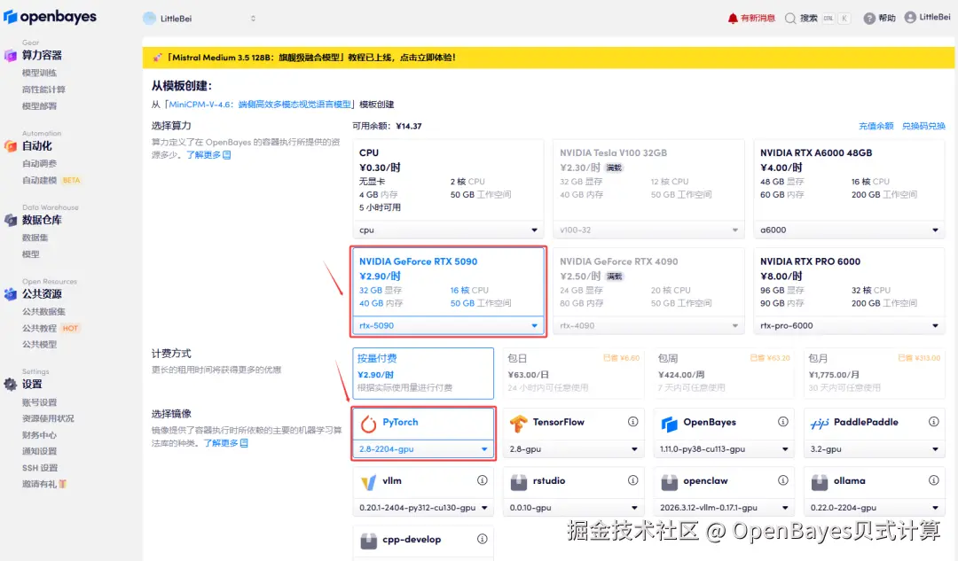Open the ollama 0.22.0-2204-gpu dropdown

pyautogui.click(x=875, y=507)
